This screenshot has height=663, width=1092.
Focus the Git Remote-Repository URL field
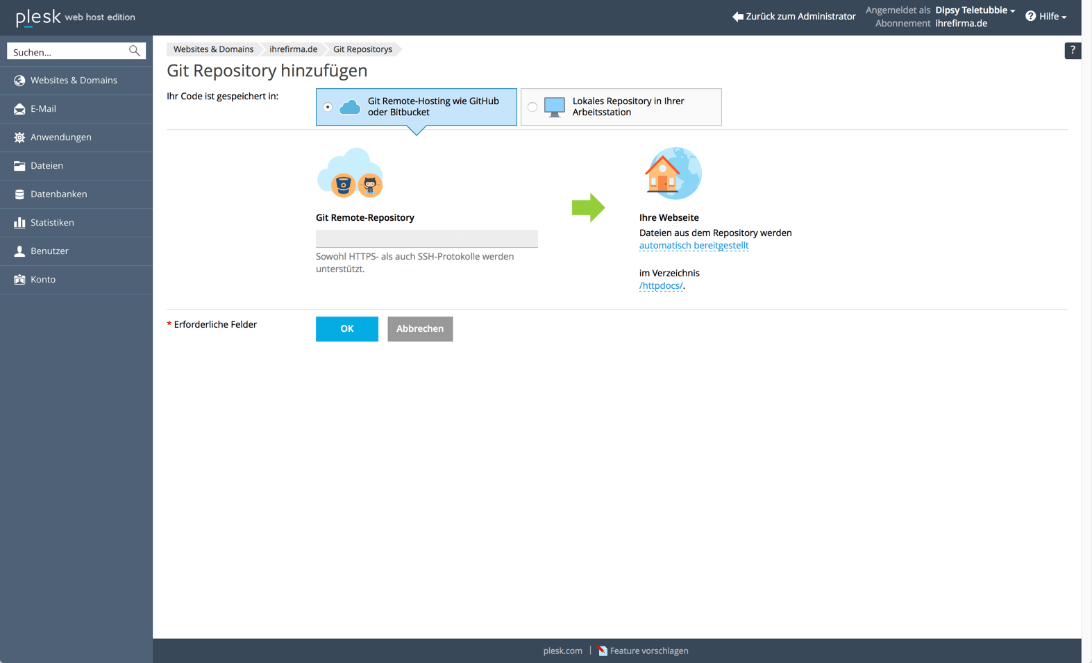(426, 239)
